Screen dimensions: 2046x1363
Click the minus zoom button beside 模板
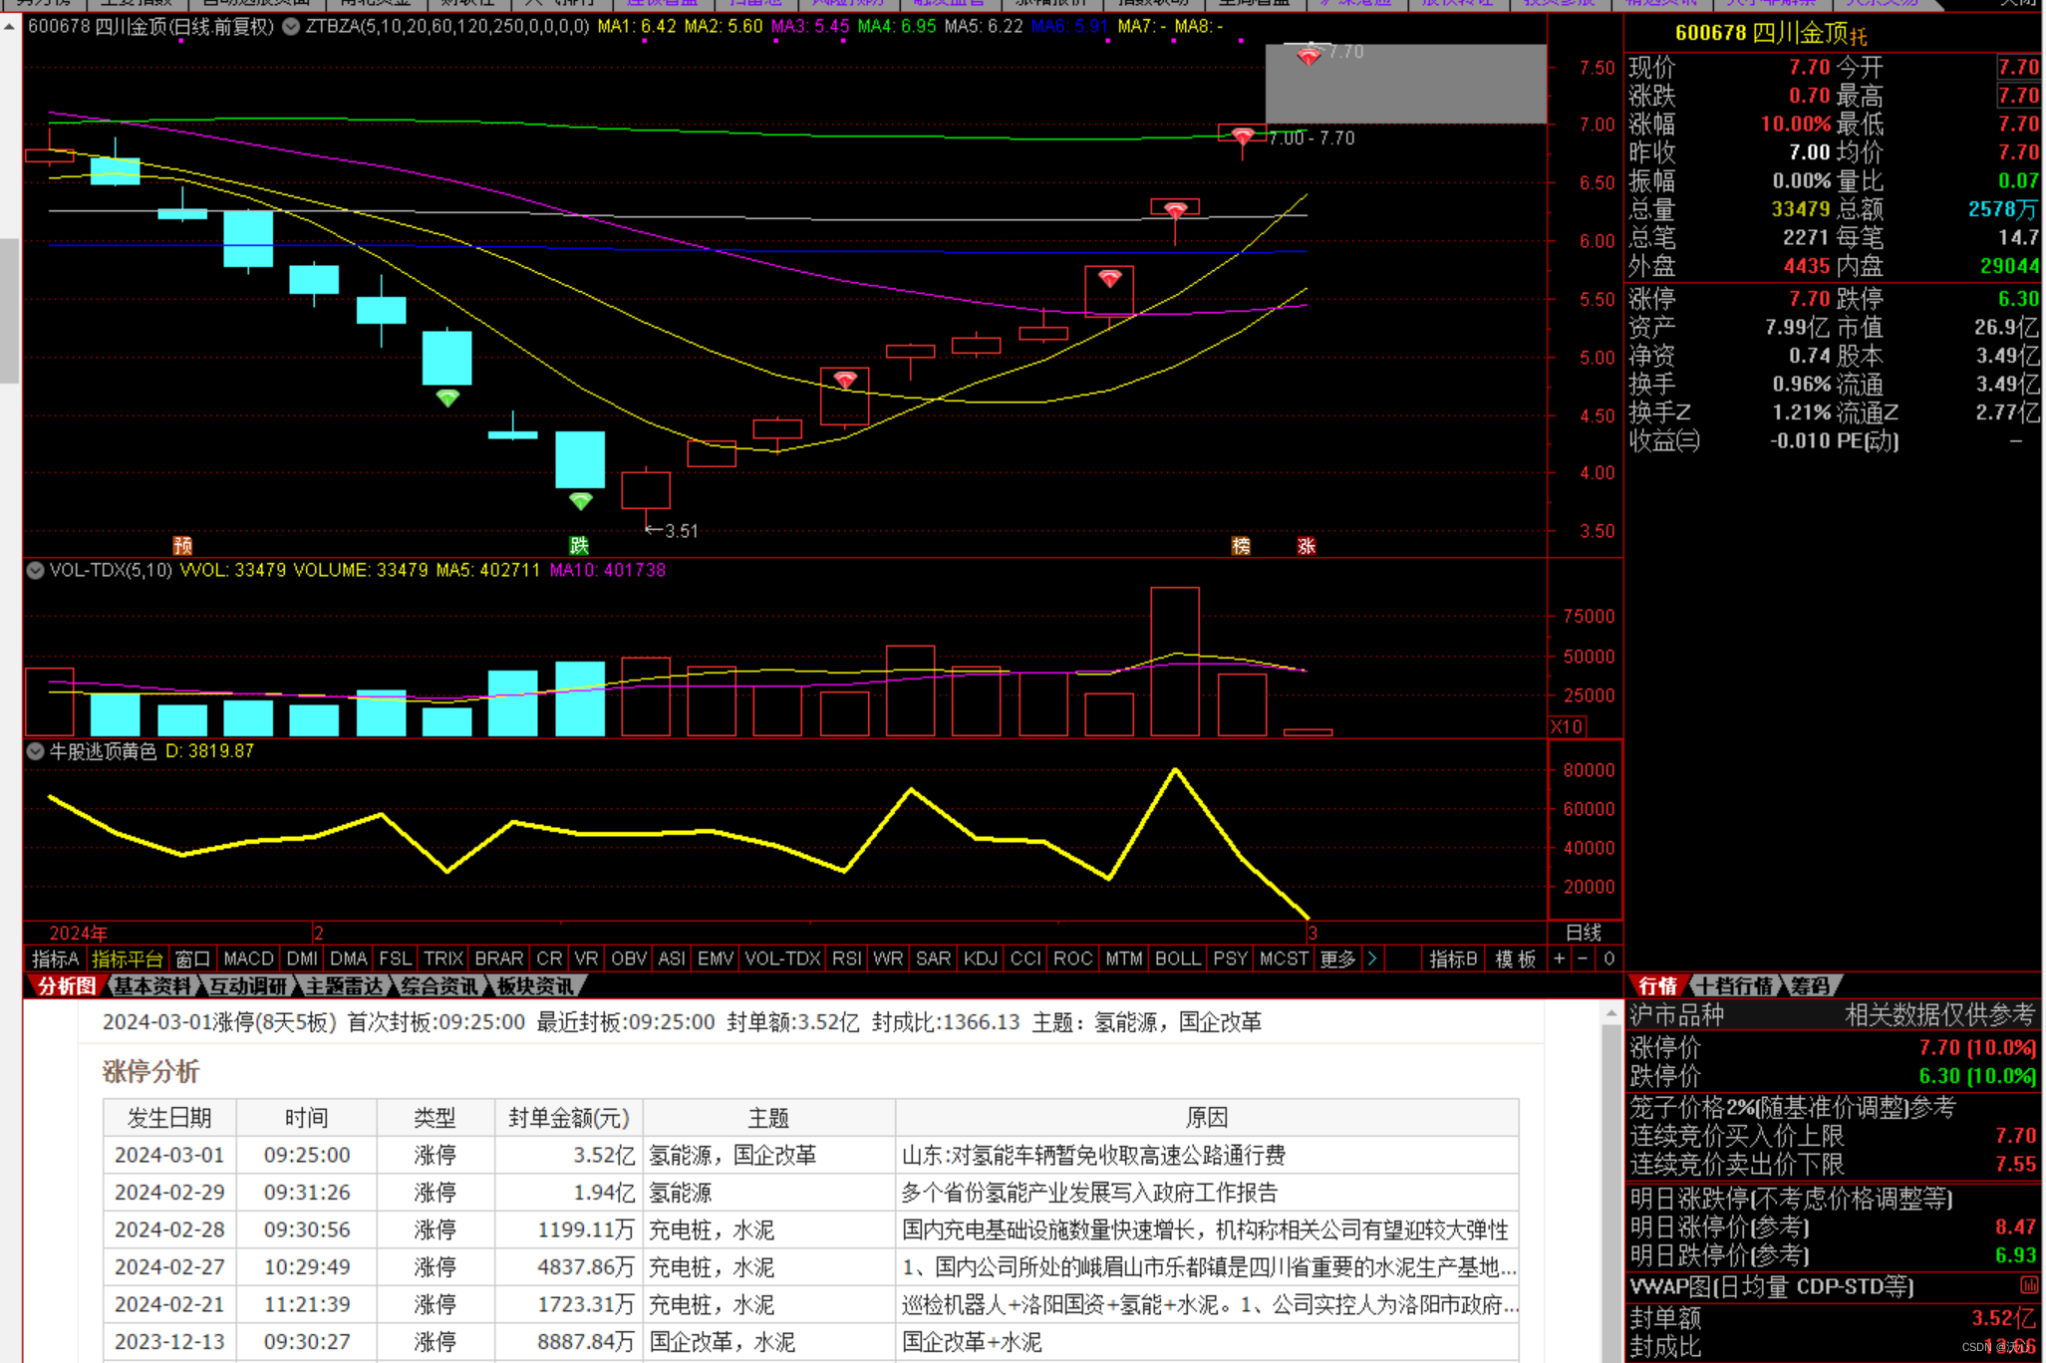(x=1583, y=958)
